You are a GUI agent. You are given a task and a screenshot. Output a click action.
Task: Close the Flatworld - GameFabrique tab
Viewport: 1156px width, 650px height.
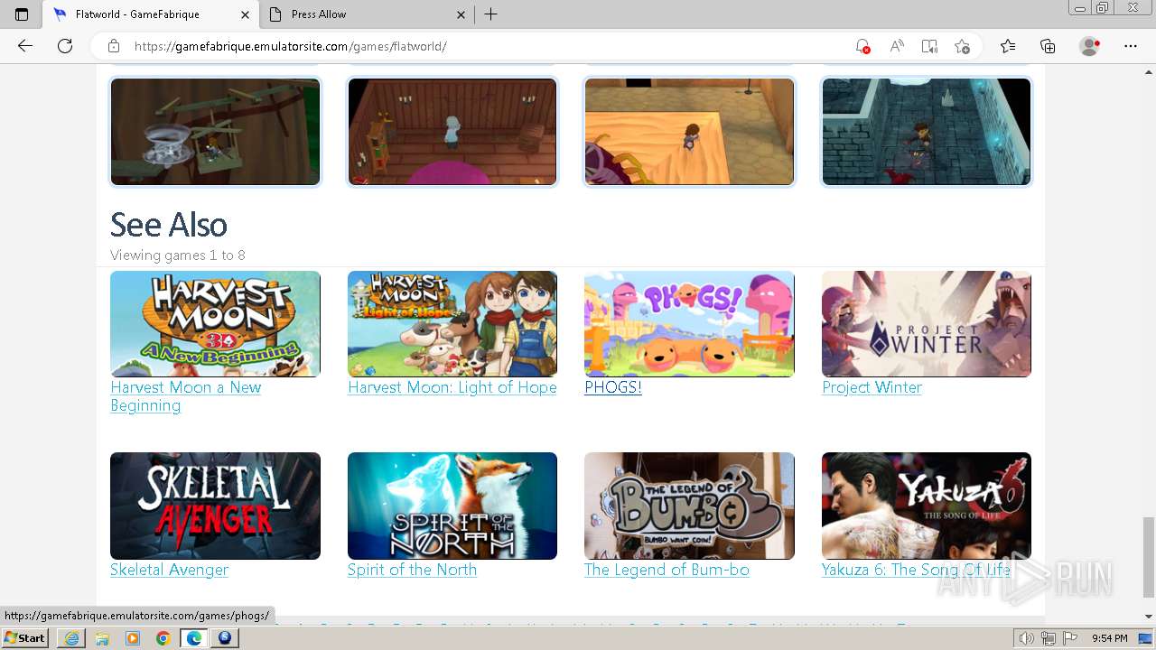pyautogui.click(x=245, y=14)
